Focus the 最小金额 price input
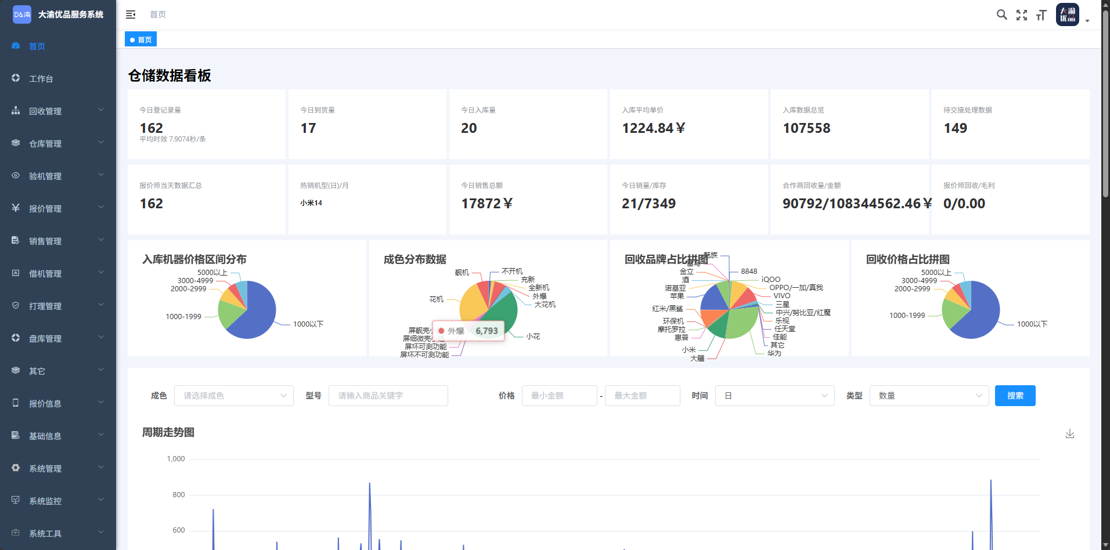The image size is (1110, 550). (560, 396)
